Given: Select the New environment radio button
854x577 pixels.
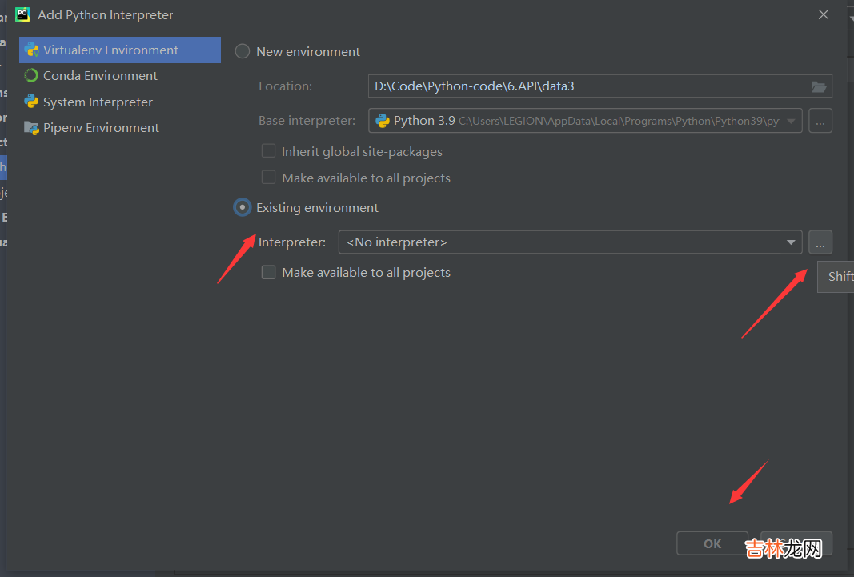Looking at the screenshot, I should pos(243,51).
